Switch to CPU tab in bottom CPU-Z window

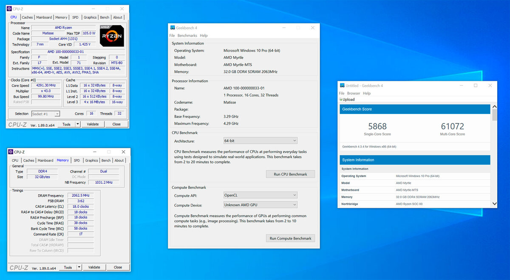(x=15, y=160)
